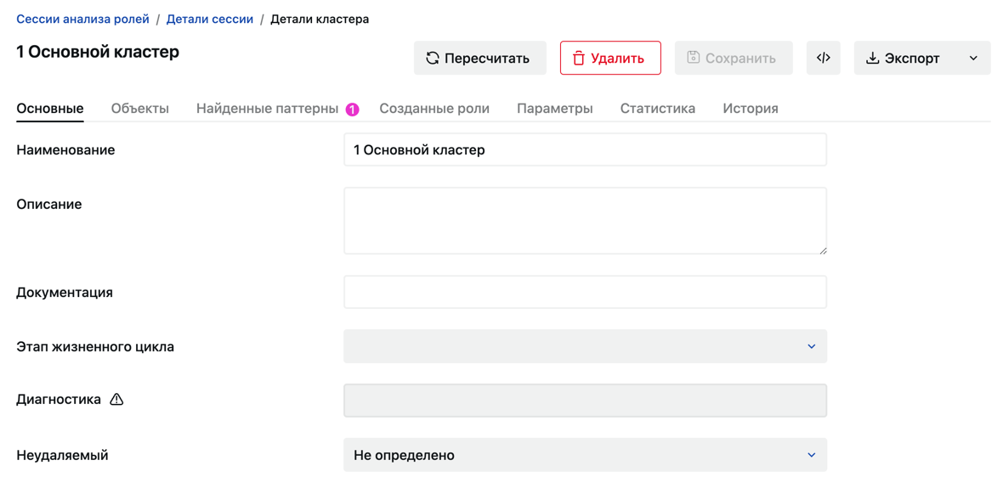Click the Описание text area

coord(585,221)
